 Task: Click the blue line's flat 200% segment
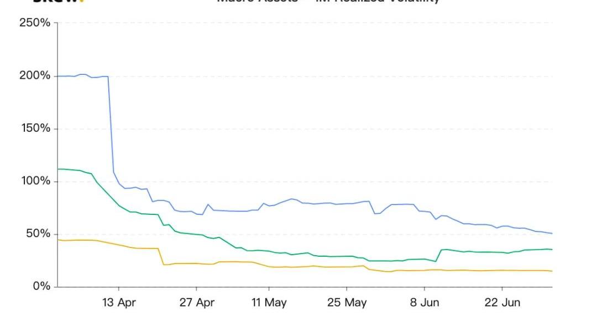click(83, 75)
